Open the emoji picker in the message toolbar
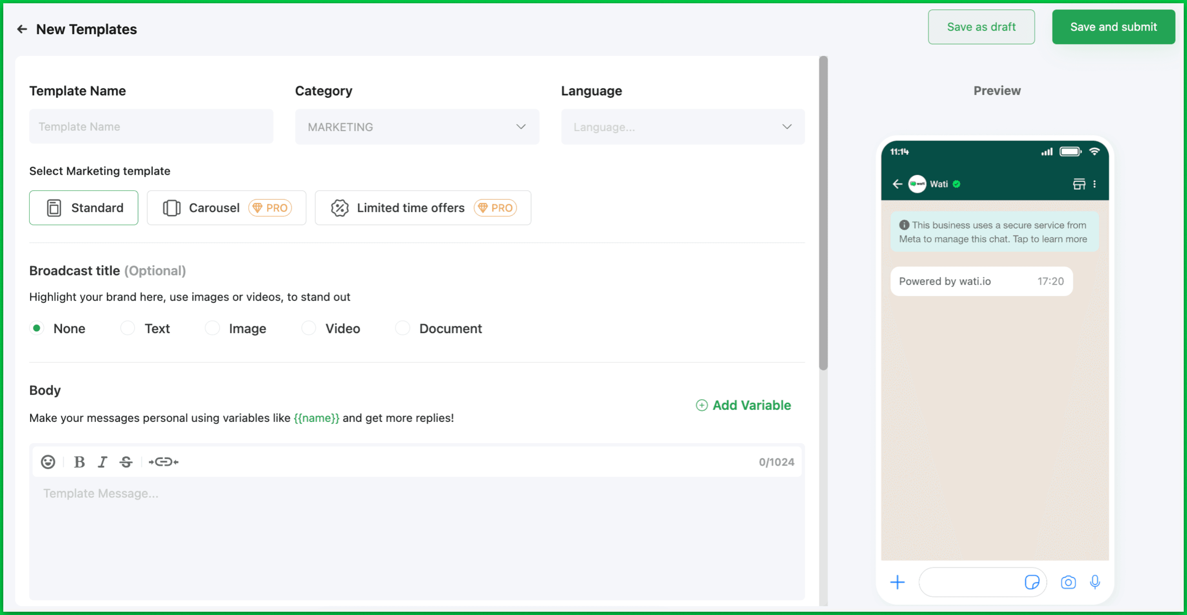This screenshot has width=1187, height=615. 48,462
